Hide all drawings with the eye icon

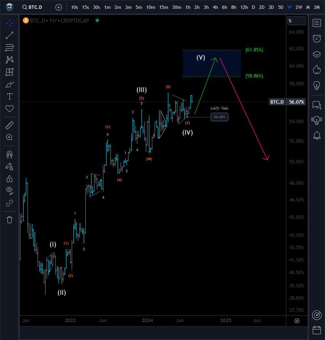(x=10, y=191)
